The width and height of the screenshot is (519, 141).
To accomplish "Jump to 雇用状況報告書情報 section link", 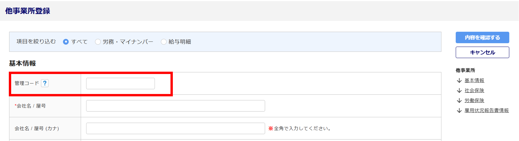I will pos(487,110).
